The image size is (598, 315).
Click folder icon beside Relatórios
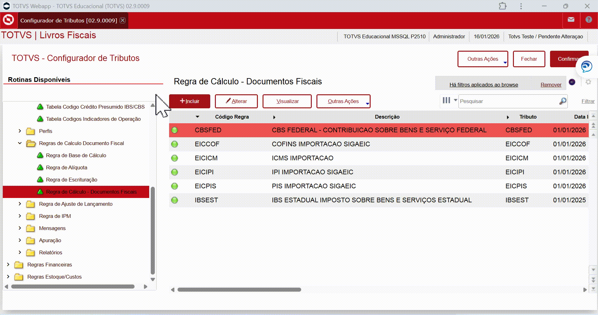[x=31, y=252]
